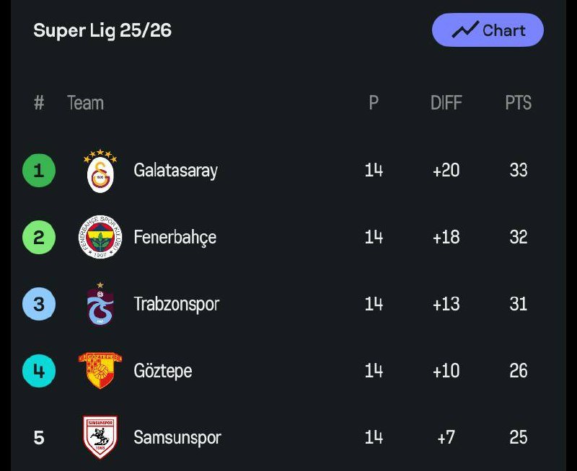Image resolution: width=577 pixels, height=471 pixels.
Task: Click the Trabzonspor club crest
Action: (x=100, y=304)
